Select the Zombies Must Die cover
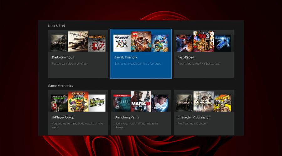 pyautogui.click(x=97, y=103)
